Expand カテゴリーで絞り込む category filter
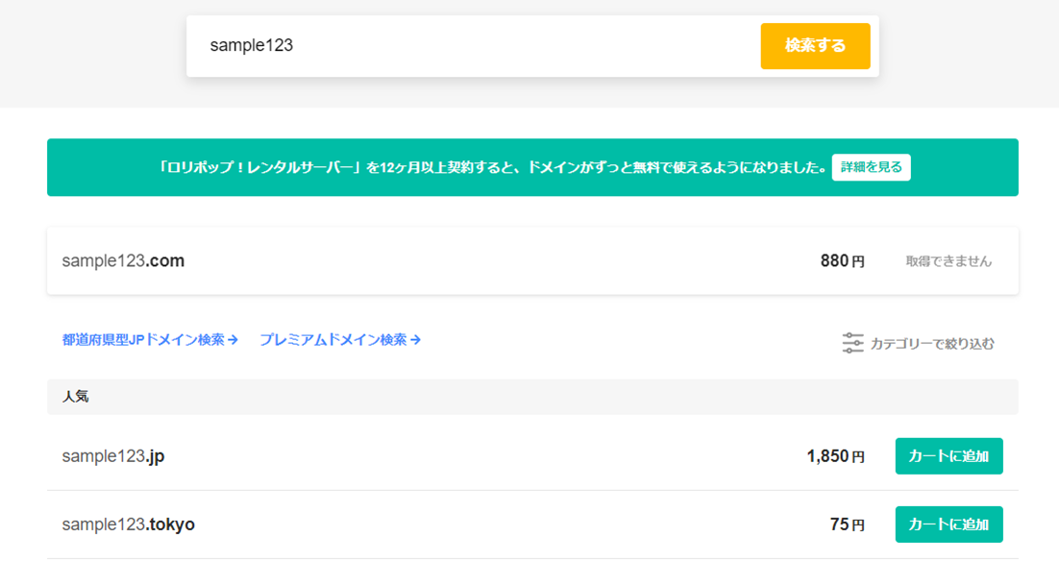The height and width of the screenshot is (561, 1059). coord(931,343)
